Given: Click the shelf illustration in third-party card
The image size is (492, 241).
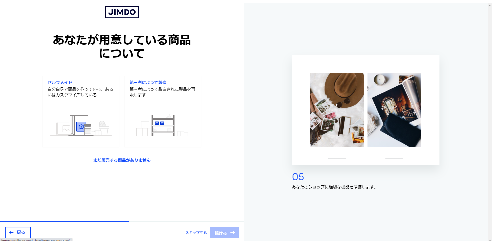Looking at the screenshot, I should (163, 125).
